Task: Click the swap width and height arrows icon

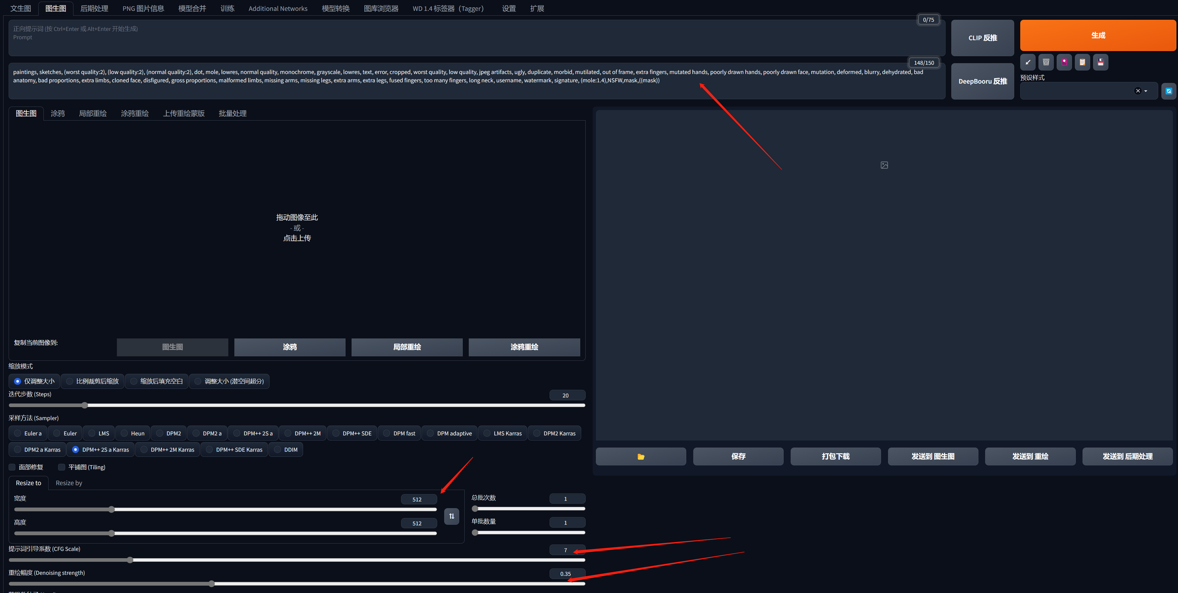Action: (x=451, y=516)
